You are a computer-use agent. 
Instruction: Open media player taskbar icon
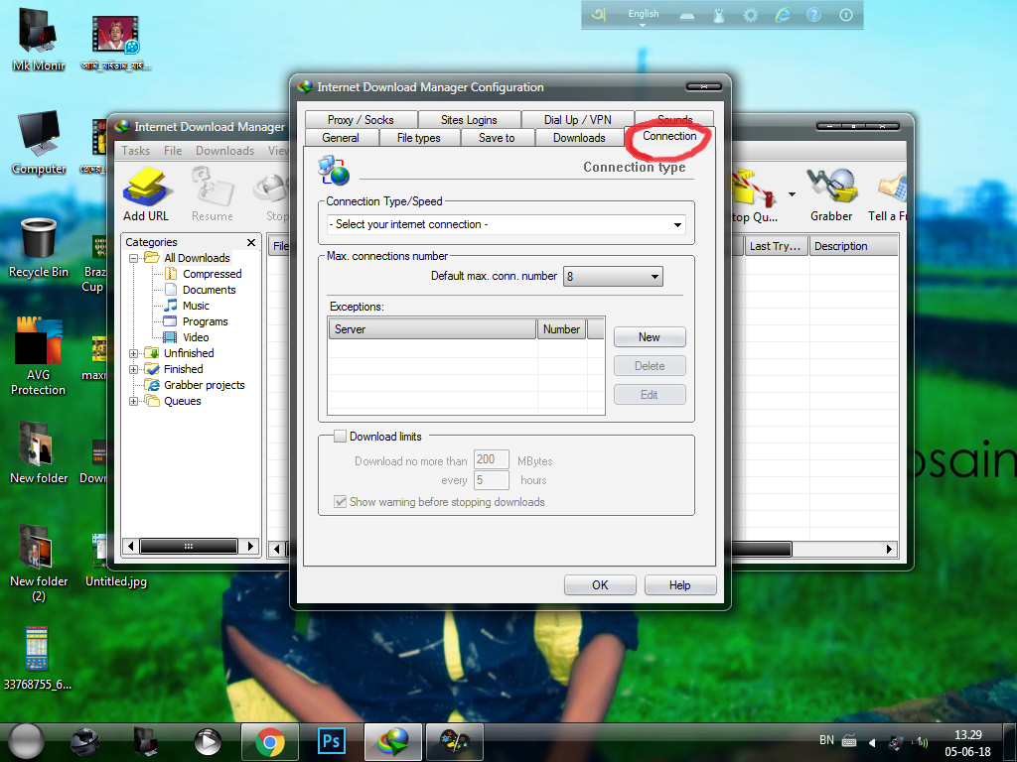(208, 742)
